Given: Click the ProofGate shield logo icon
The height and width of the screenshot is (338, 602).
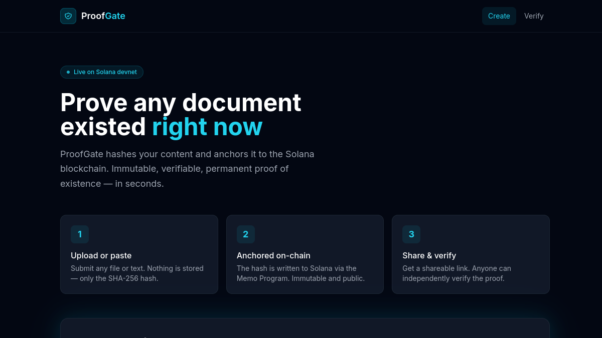Looking at the screenshot, I should pyautogui.click(x=68, y=16).
